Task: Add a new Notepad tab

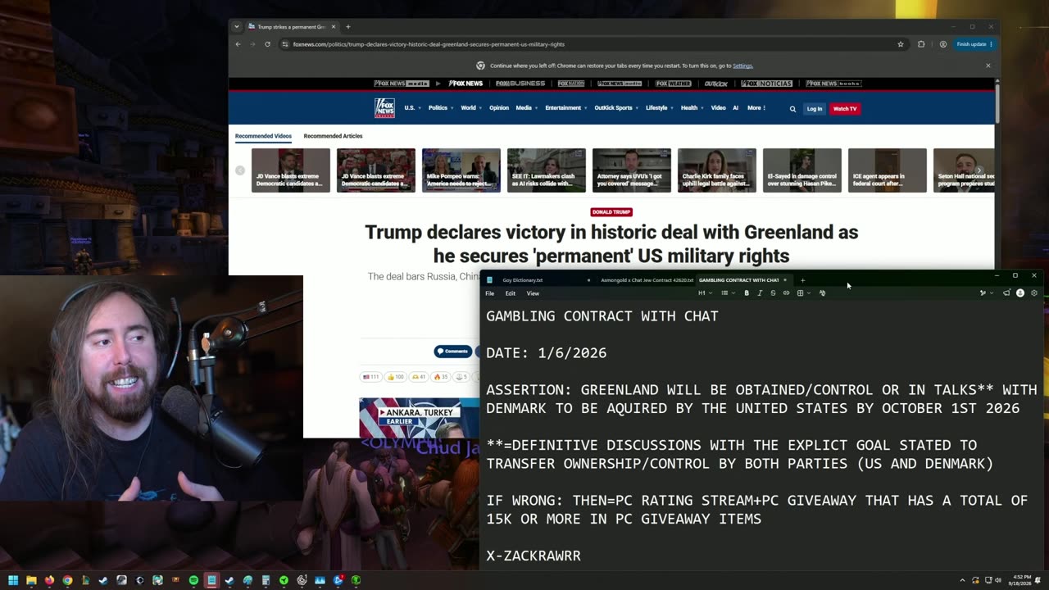Action: click(802, 280)
